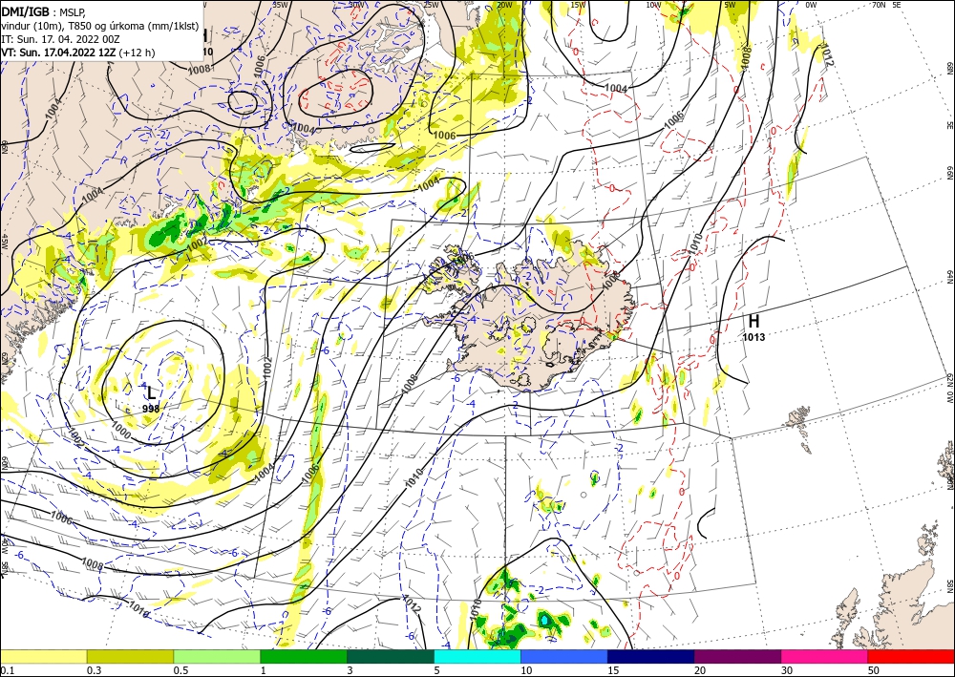This screenshot has width=955, height=677.
Task: Click the '998' low pressure value
Action: 151,409
